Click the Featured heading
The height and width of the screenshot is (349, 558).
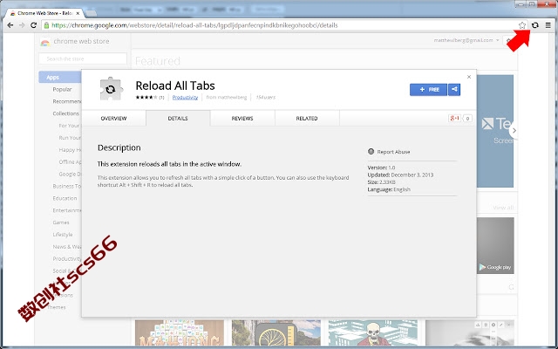coord(158,61)
